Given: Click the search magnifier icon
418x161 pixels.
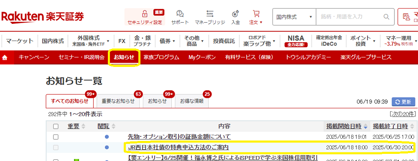Looking at the screenshot, I should (x=387, y=17).
